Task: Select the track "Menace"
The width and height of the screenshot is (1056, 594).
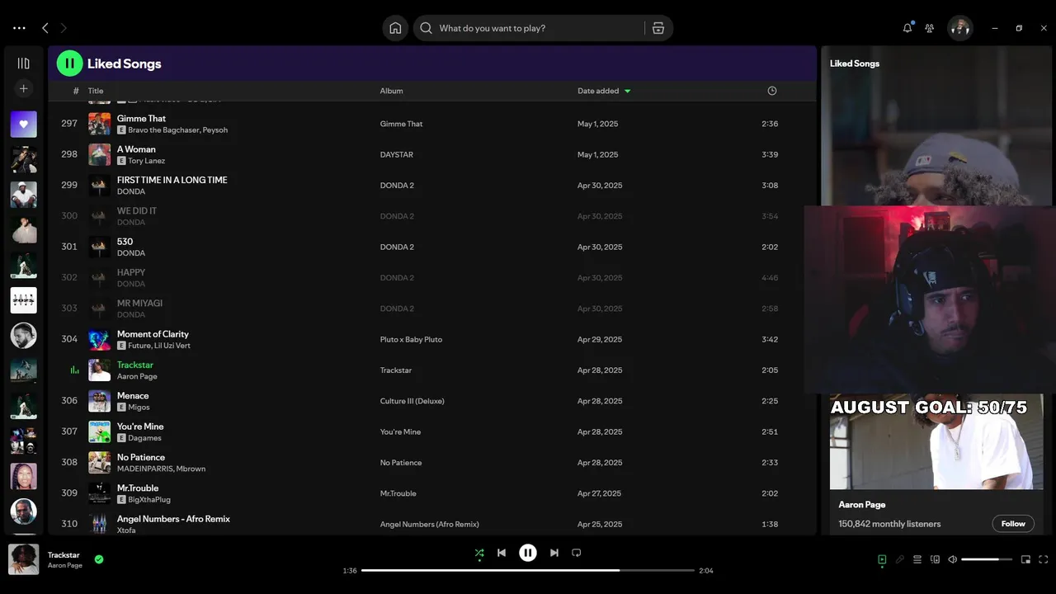Action: (x=133, y=396)
